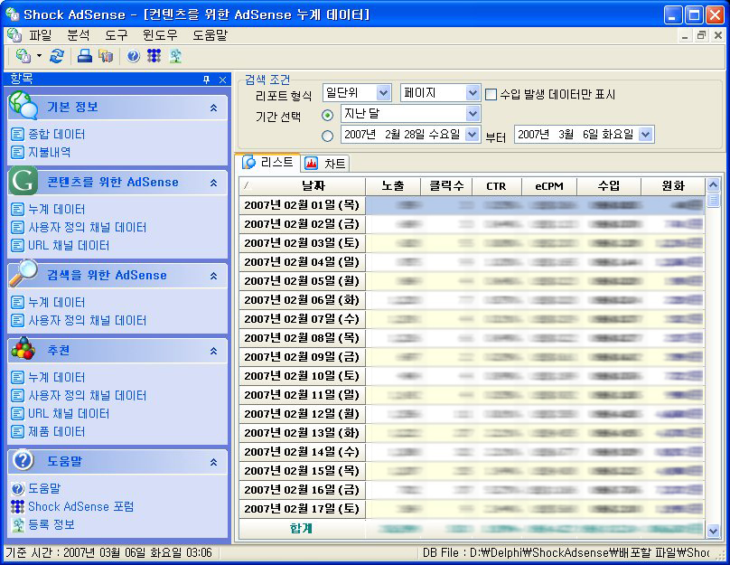
Task: Click the small help icon beside 도움말 link
Action: tap(17, 488)
